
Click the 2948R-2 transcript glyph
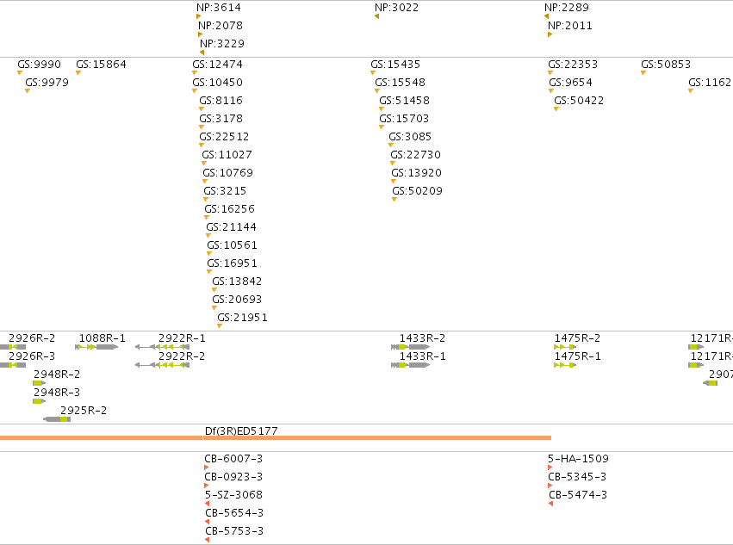click(x=40, y=383)
